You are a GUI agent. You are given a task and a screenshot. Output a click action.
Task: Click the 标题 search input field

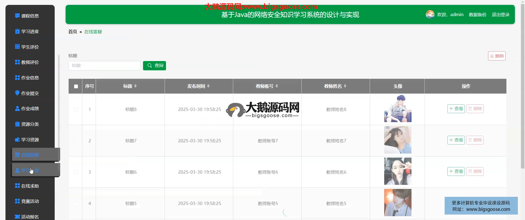point(104,66)
